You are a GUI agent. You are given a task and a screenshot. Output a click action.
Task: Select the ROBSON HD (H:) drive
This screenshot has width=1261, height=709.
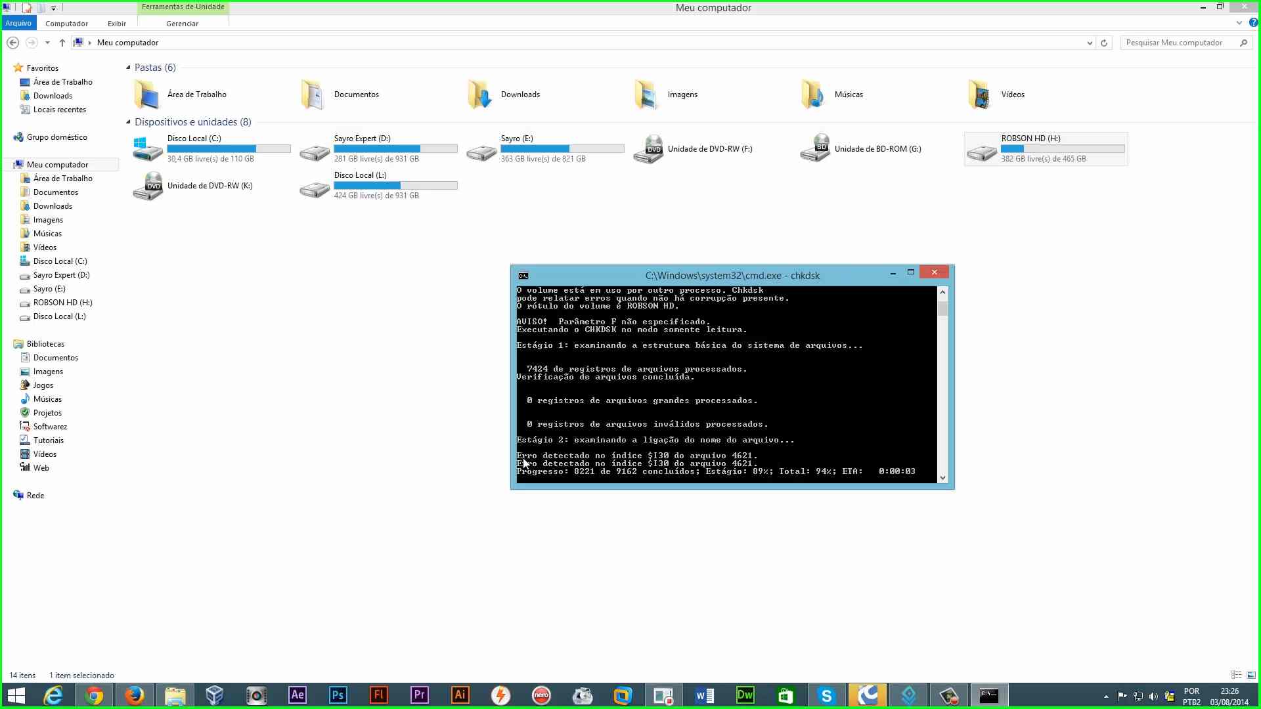coord(1046,149)
